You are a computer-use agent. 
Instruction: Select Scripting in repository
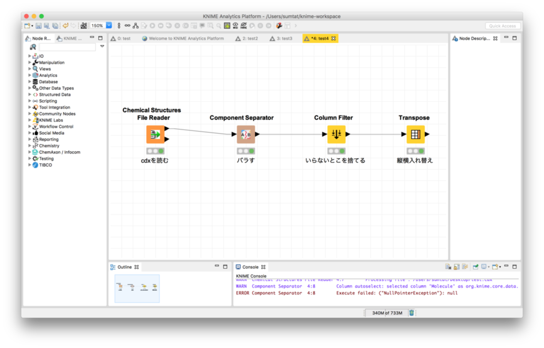tap(48, 101)
